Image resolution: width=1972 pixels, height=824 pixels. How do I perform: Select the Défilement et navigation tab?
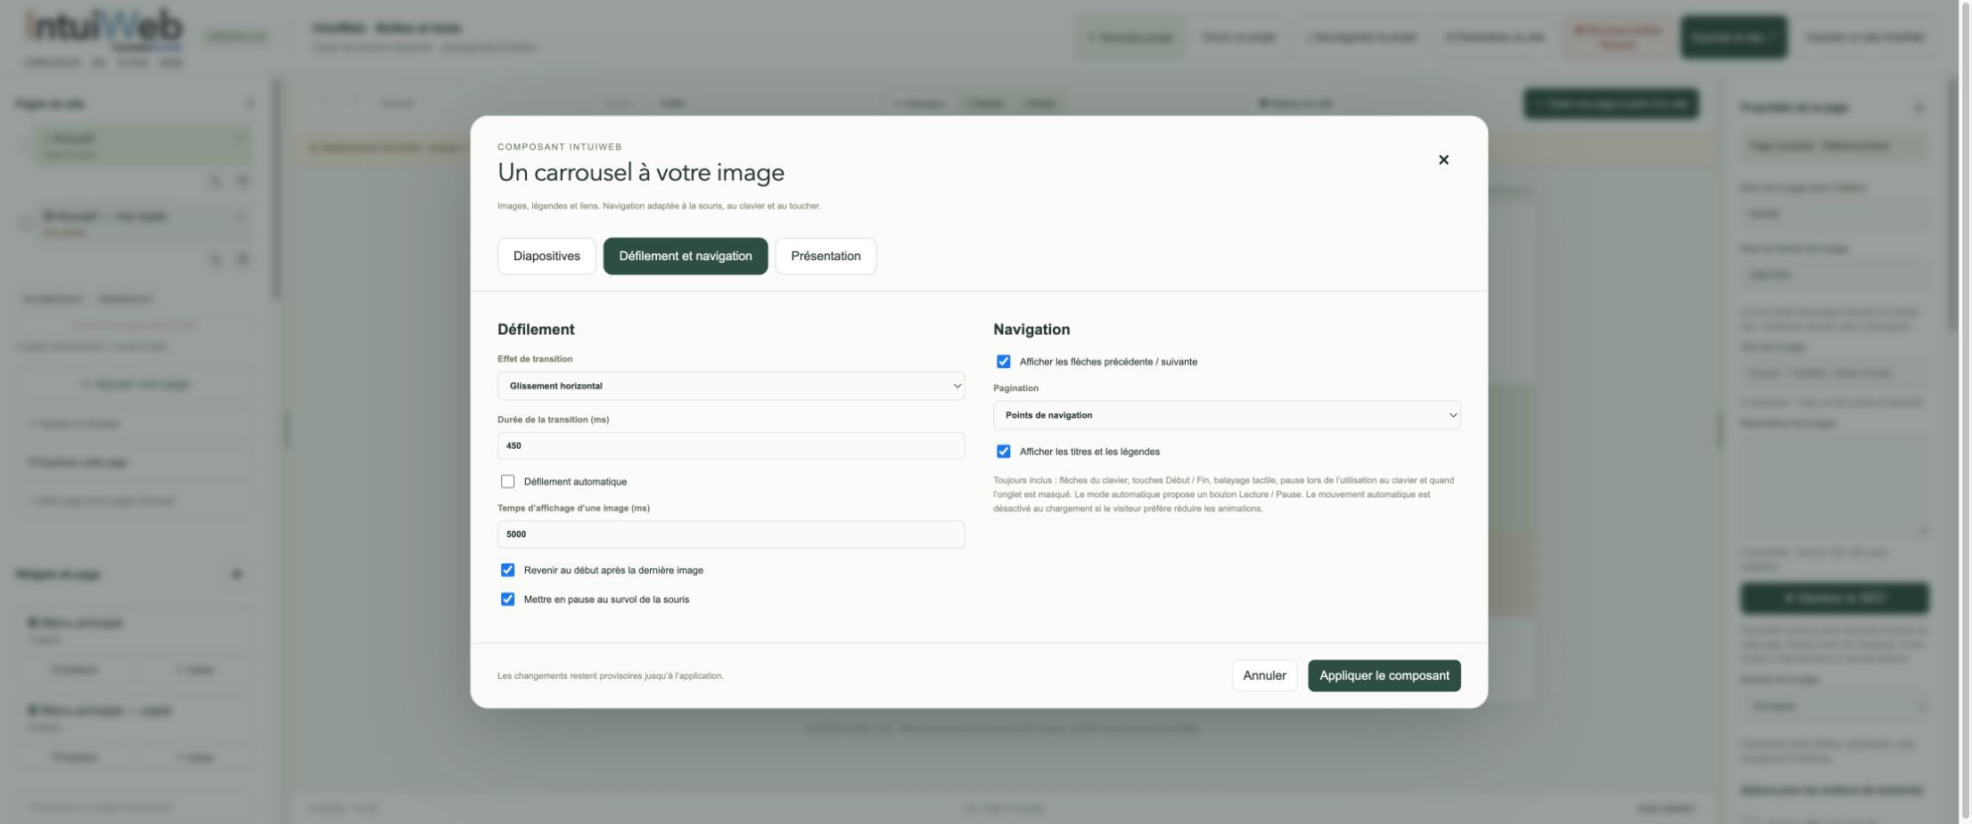(x=686, y=257)
